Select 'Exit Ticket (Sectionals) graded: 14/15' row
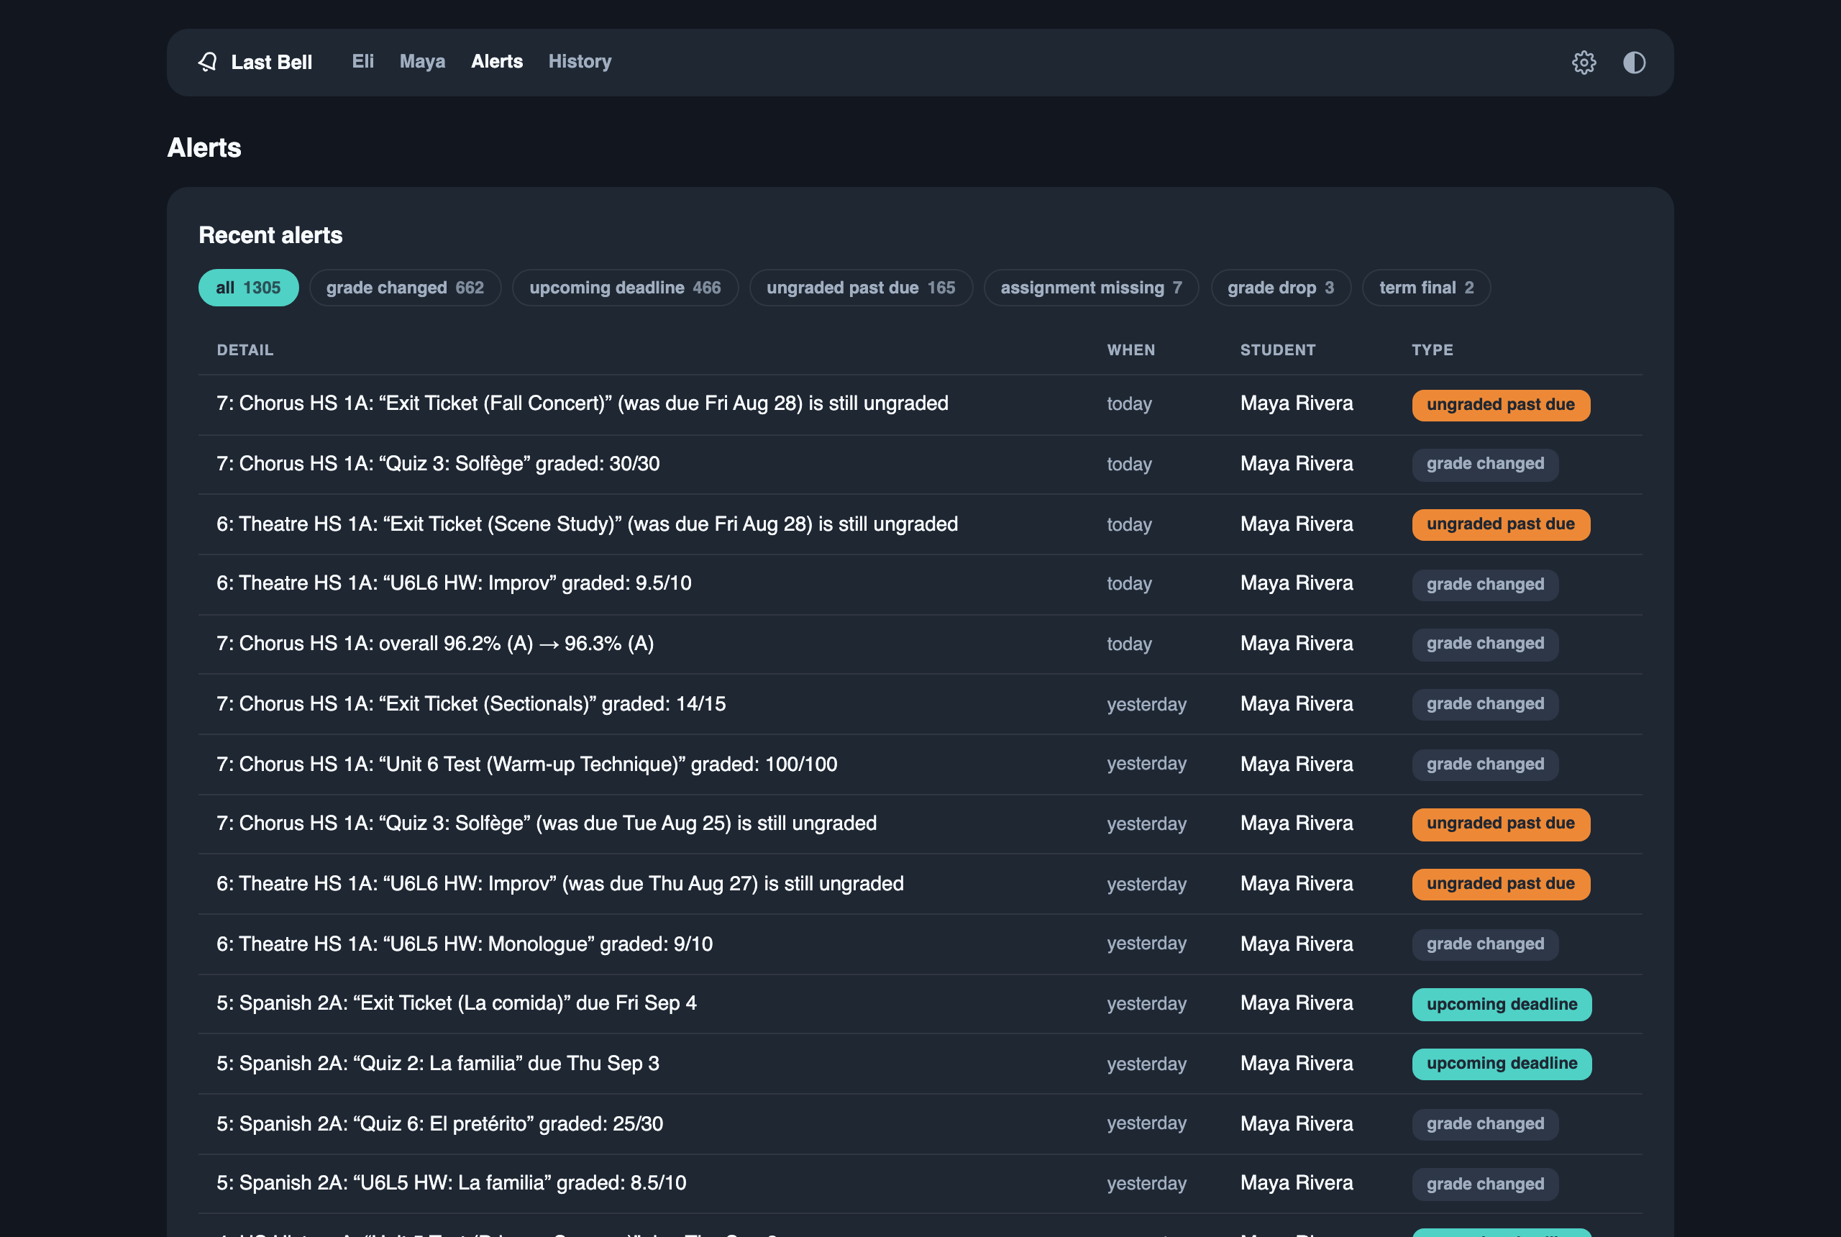 click(920, 703)
